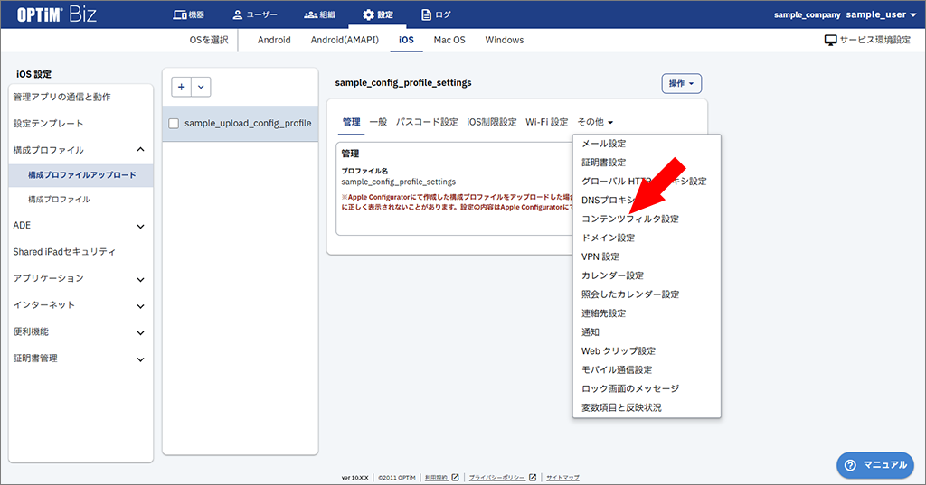
Task: Open the 機器 devices section
Action: tap(189, 14)
